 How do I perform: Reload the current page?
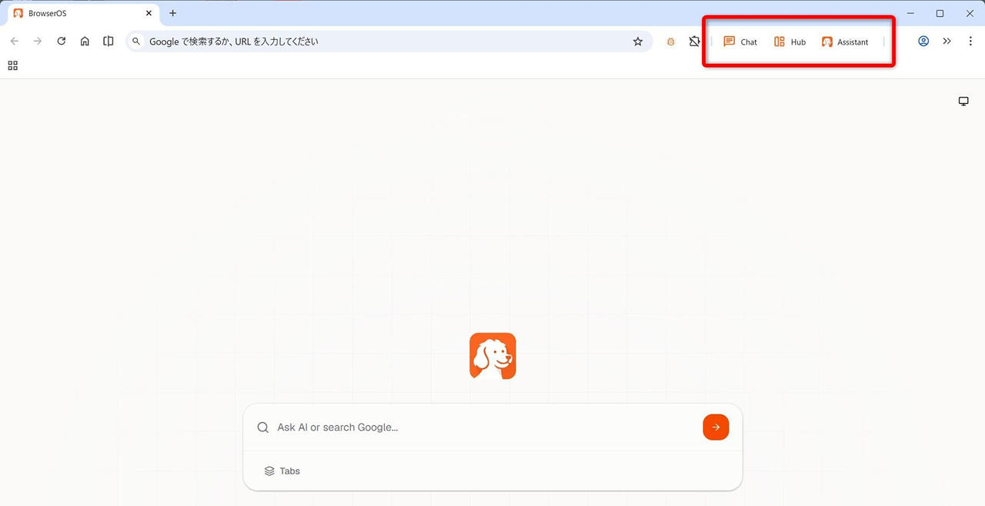point(61,42)
